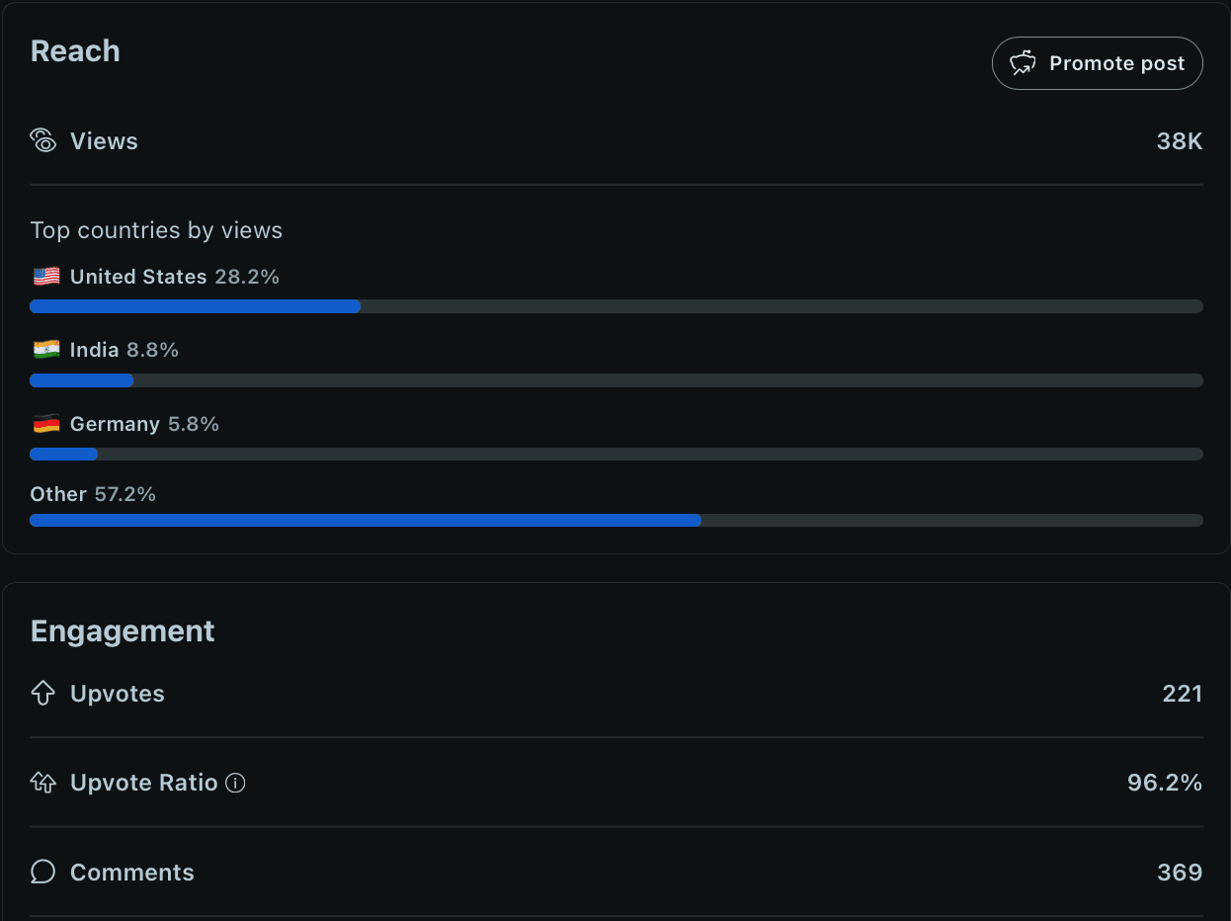Click the megaphone icon in Promote post
This screenshot has width=1231, height=921.
pyautogui.click(x=1023, y=63)
